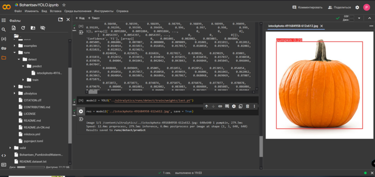The image size is (375, 177).
Task: Open the secrets key icon
Action: (4, 49)
